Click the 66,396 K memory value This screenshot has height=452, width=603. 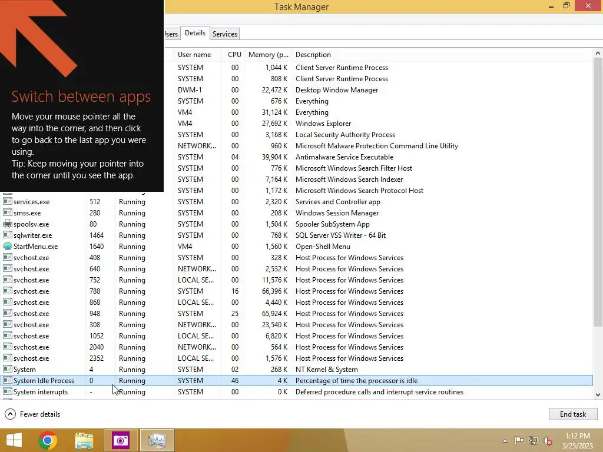(274, 291)
